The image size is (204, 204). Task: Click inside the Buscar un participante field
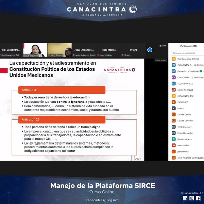pyautogui.click(x=189, y=53)
